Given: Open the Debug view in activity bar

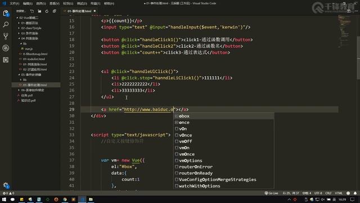Looking at the screenshot, I should tap(6, 48).
